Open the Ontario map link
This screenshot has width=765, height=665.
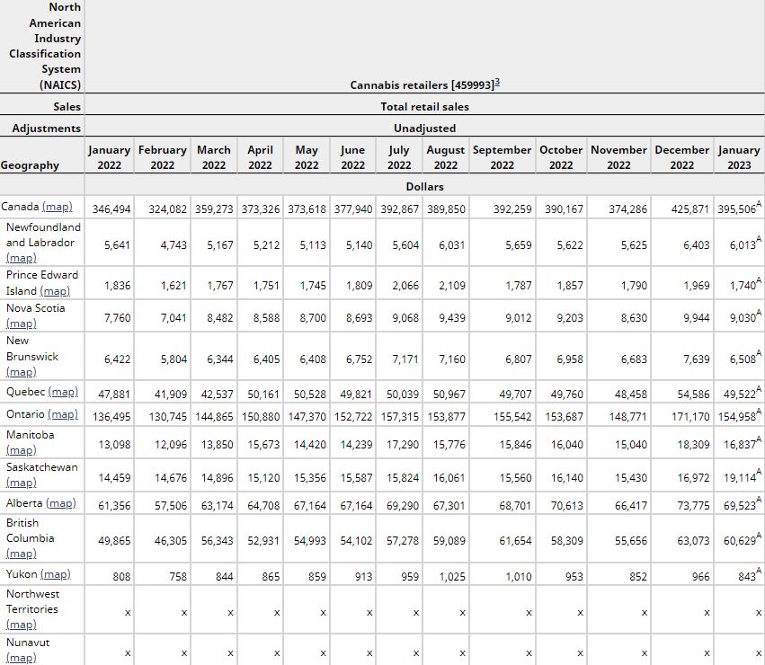[x=62, y=414]
